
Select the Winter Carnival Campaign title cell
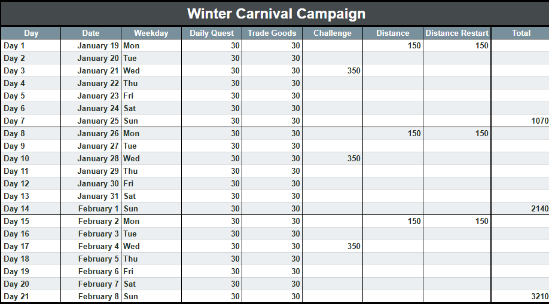click(x=276, y=14)
